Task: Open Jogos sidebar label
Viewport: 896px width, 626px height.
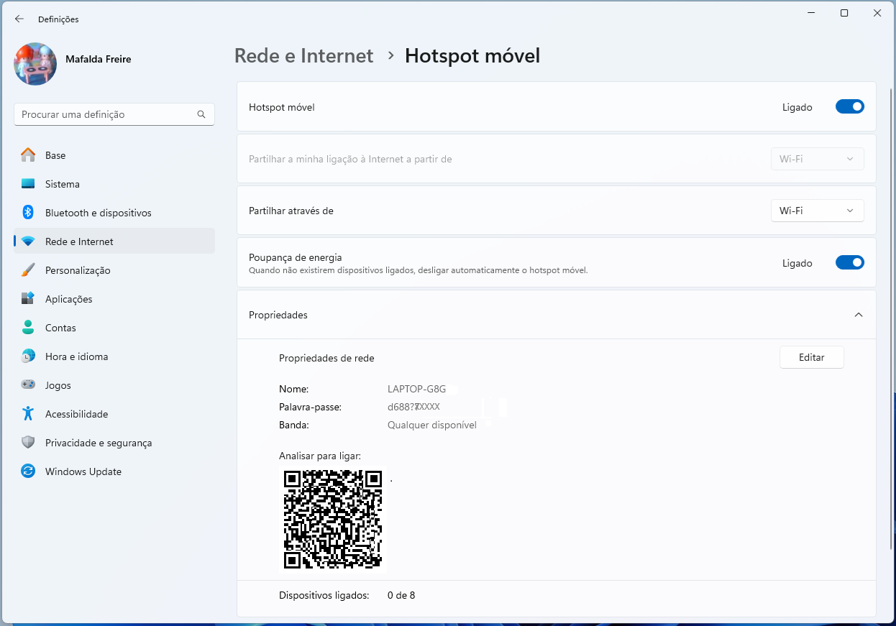Action: click(x=58, y=385)
